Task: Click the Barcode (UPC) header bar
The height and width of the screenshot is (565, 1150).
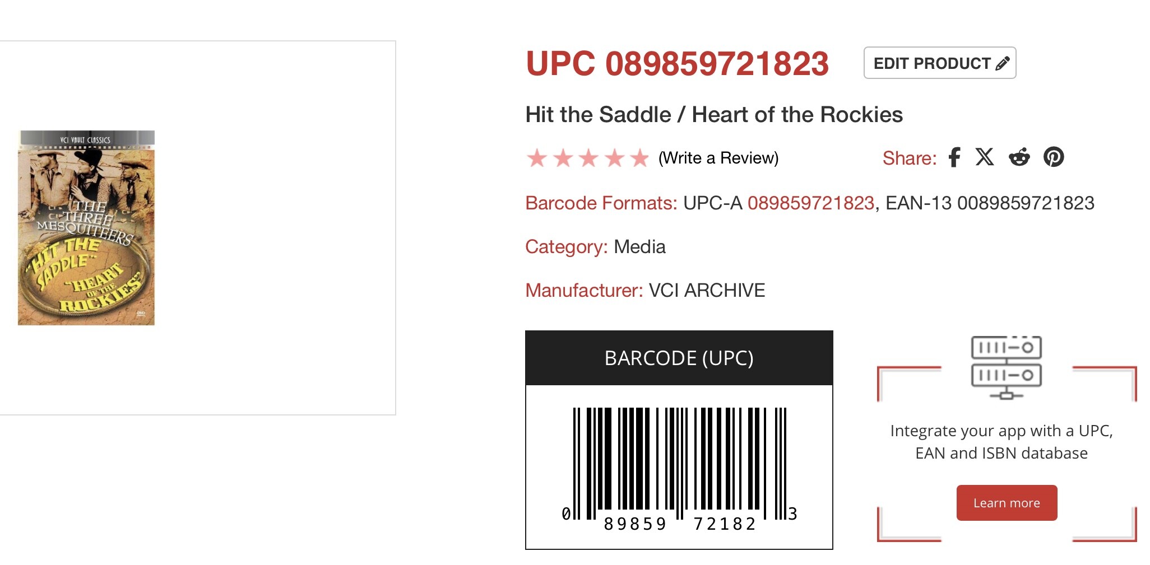Action: [679, 358]
